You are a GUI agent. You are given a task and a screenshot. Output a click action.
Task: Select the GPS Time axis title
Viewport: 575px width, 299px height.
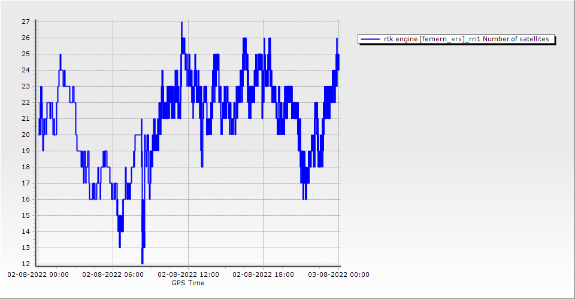[x=188, y=283]
